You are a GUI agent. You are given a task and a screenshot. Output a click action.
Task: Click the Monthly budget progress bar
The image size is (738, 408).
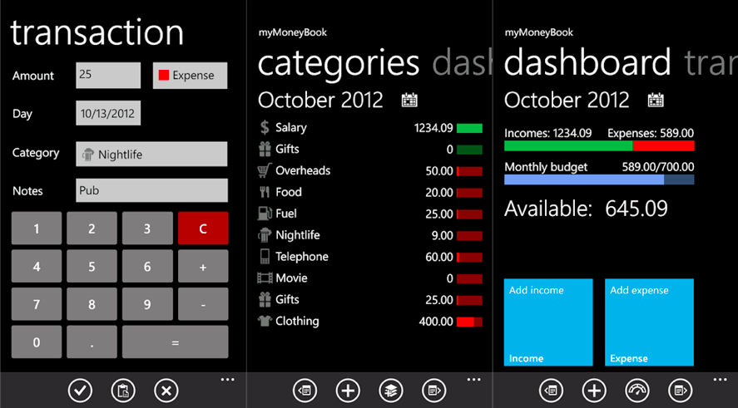click(599, 179)
